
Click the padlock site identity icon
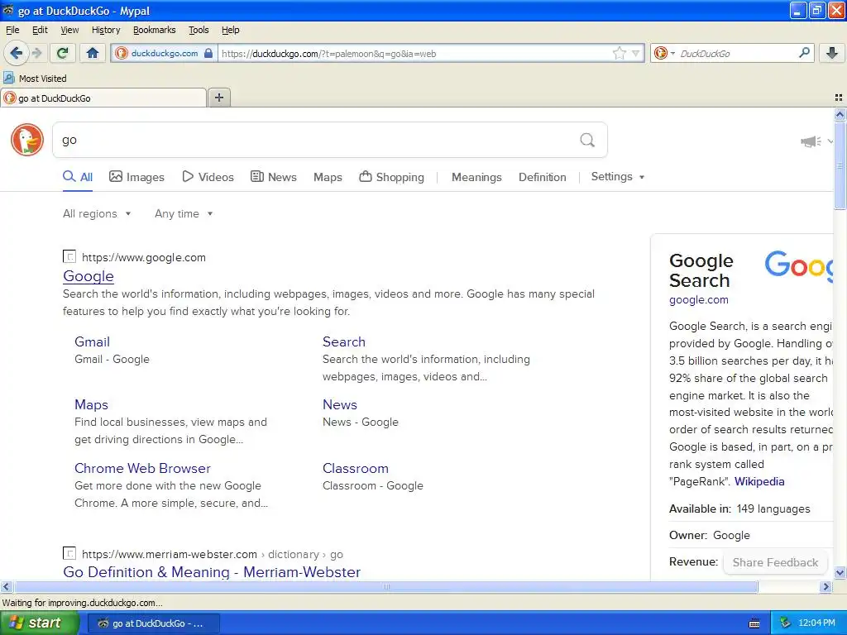[208, 53]
